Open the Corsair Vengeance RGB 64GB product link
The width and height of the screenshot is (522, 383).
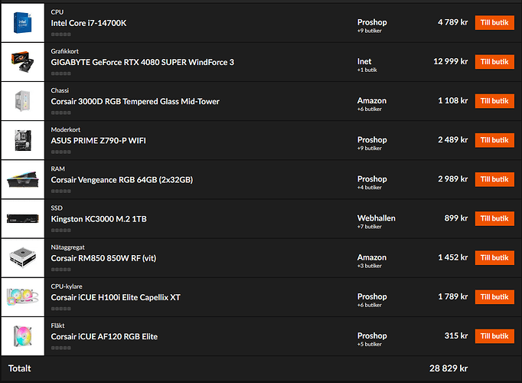point(122,180)
